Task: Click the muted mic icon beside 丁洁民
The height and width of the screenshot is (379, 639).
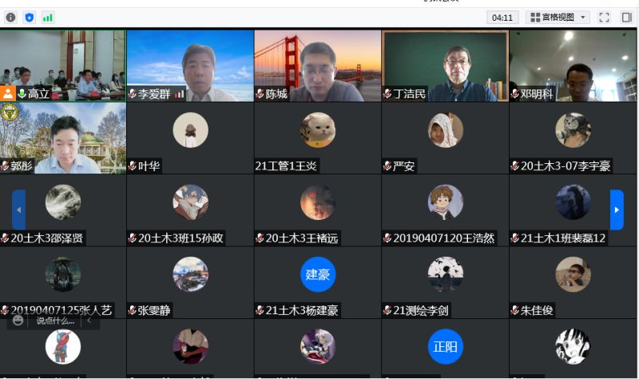Action: coord(387,94)
